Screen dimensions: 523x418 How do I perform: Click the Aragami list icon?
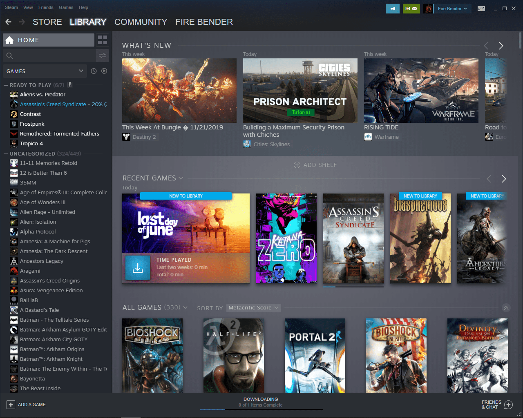point(14,271)
